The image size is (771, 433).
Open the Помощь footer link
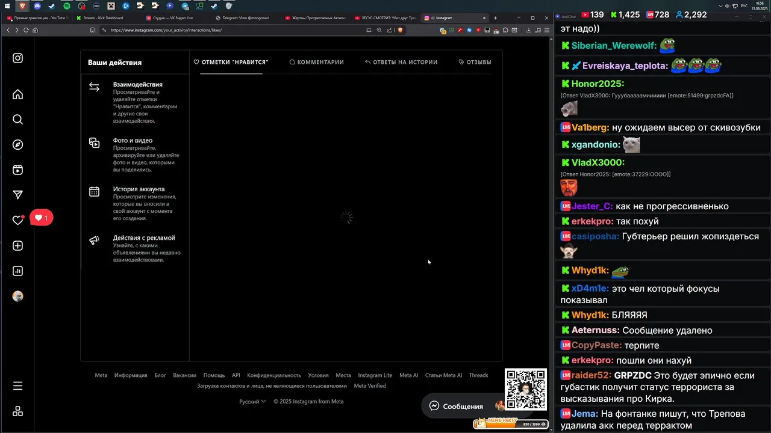coord(214,375)
